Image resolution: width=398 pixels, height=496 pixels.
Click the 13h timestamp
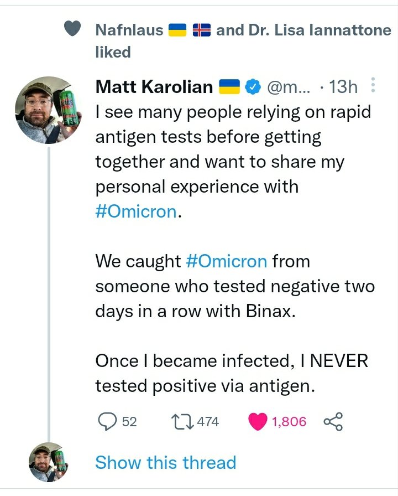point(343,87)
